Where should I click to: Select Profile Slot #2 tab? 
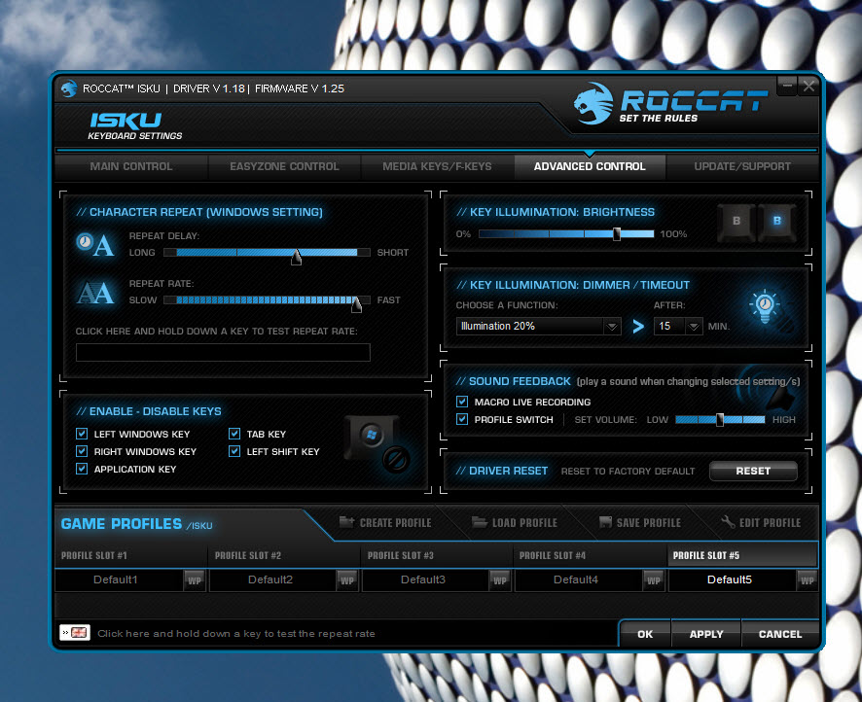point(284,555)
